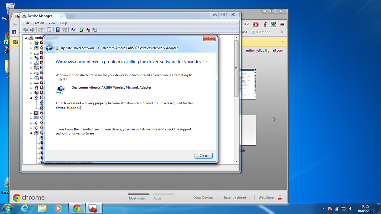Show hidden system tray icons
The width and height of the screenshot is (381, 214).
point(324,208)
